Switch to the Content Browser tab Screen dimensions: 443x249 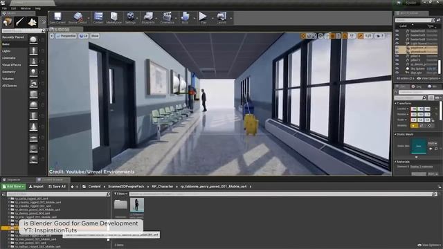(x=53, y=180)
